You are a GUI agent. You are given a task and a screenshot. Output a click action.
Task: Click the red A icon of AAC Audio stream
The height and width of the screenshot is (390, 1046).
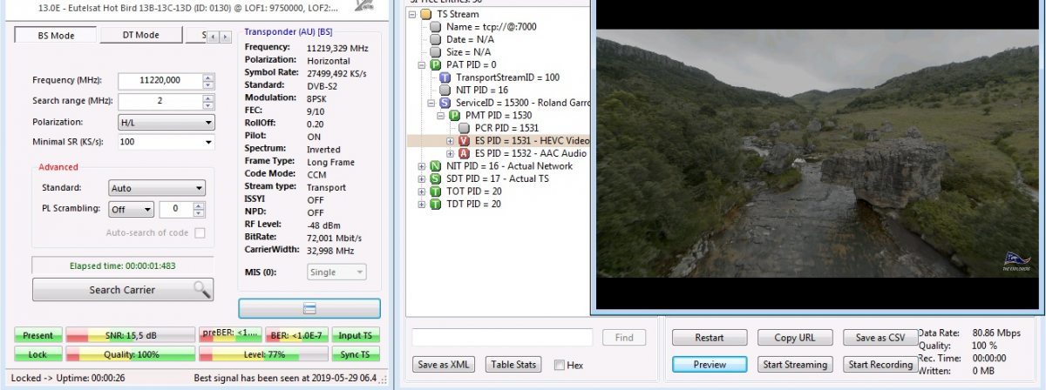[465, 153]
